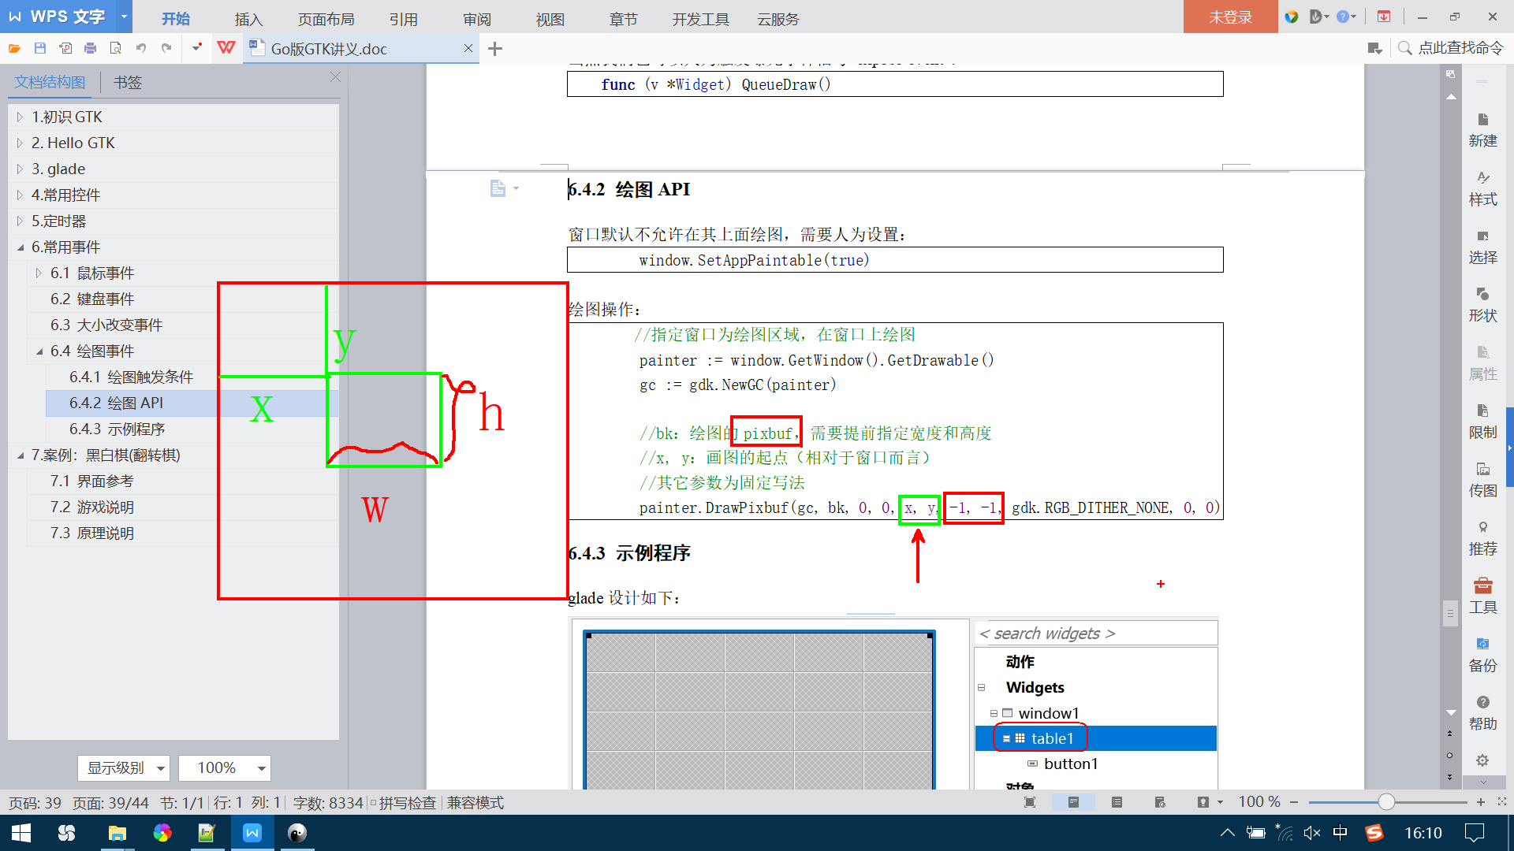The height and width of the screenshot is (851, 1514).
Task: Expand the 4.常用控件 tree node
Action: 20,195
